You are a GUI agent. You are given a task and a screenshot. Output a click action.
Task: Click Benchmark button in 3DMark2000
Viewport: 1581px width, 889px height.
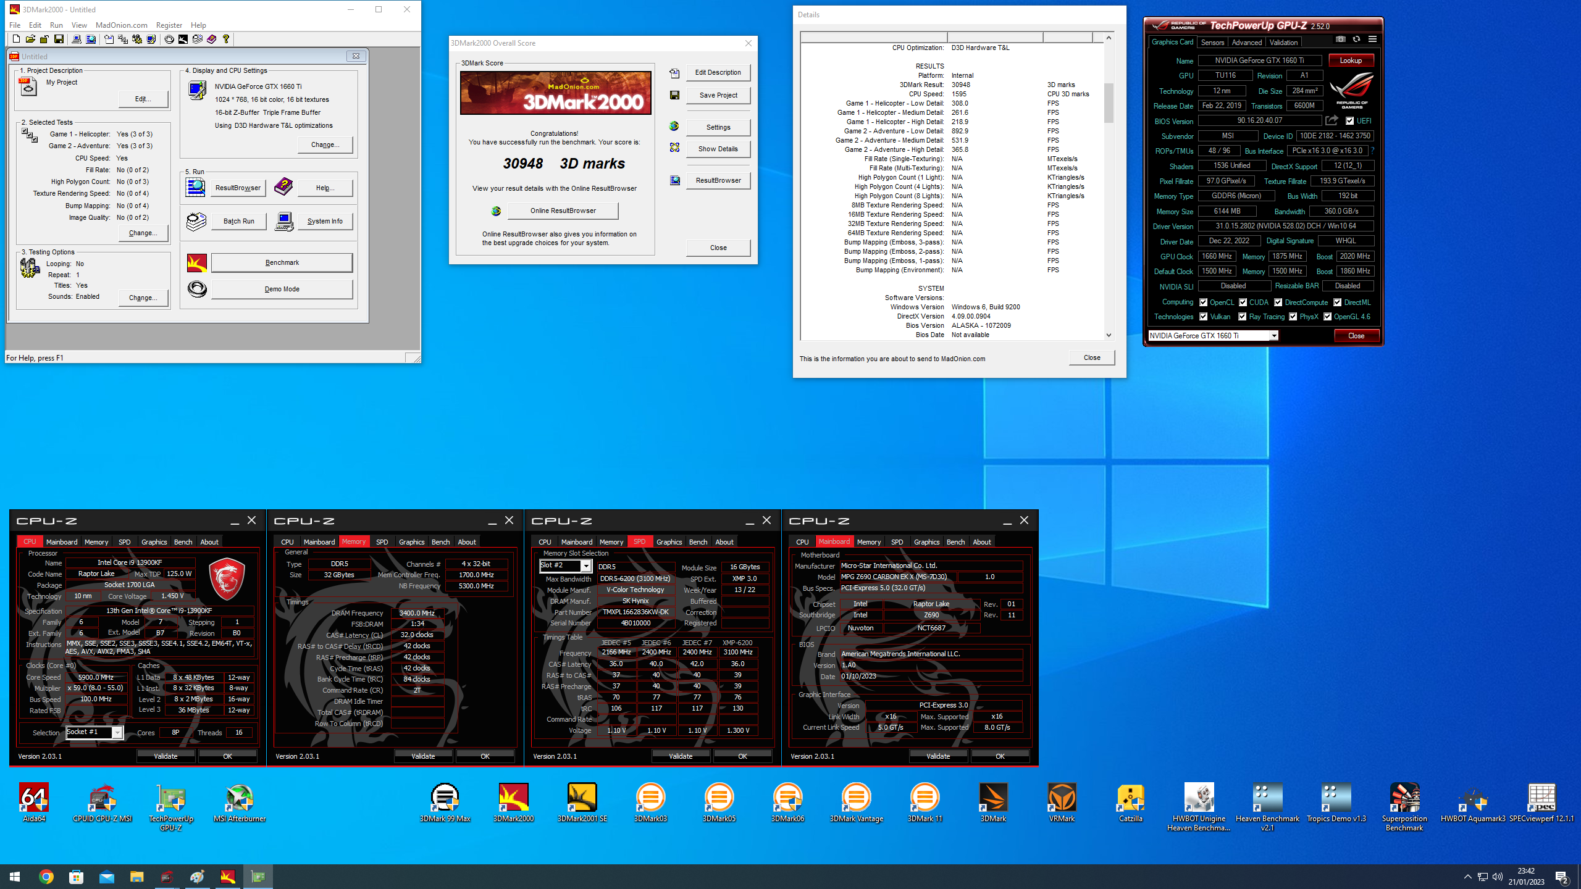[282, 263]
